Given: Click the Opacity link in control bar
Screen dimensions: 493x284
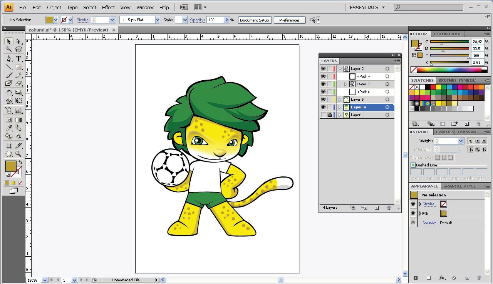Looking at the screenshot, I should (197, 20).
